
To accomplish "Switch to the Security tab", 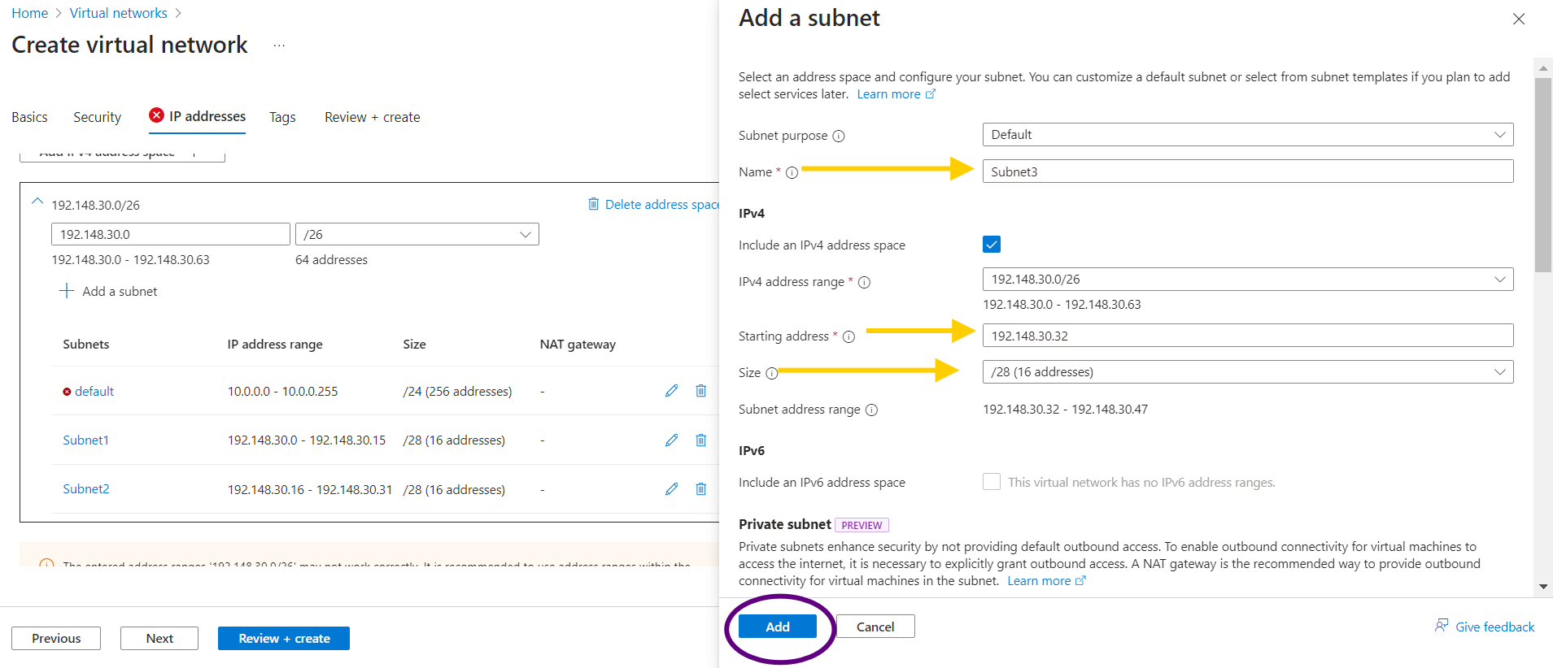I will [x=97, y=117].
